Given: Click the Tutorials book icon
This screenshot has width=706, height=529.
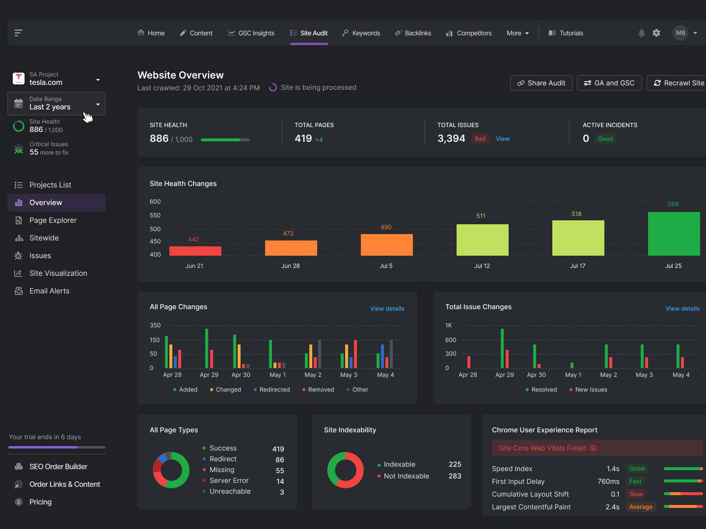Looking at the screenshot, I should (552, 33).
